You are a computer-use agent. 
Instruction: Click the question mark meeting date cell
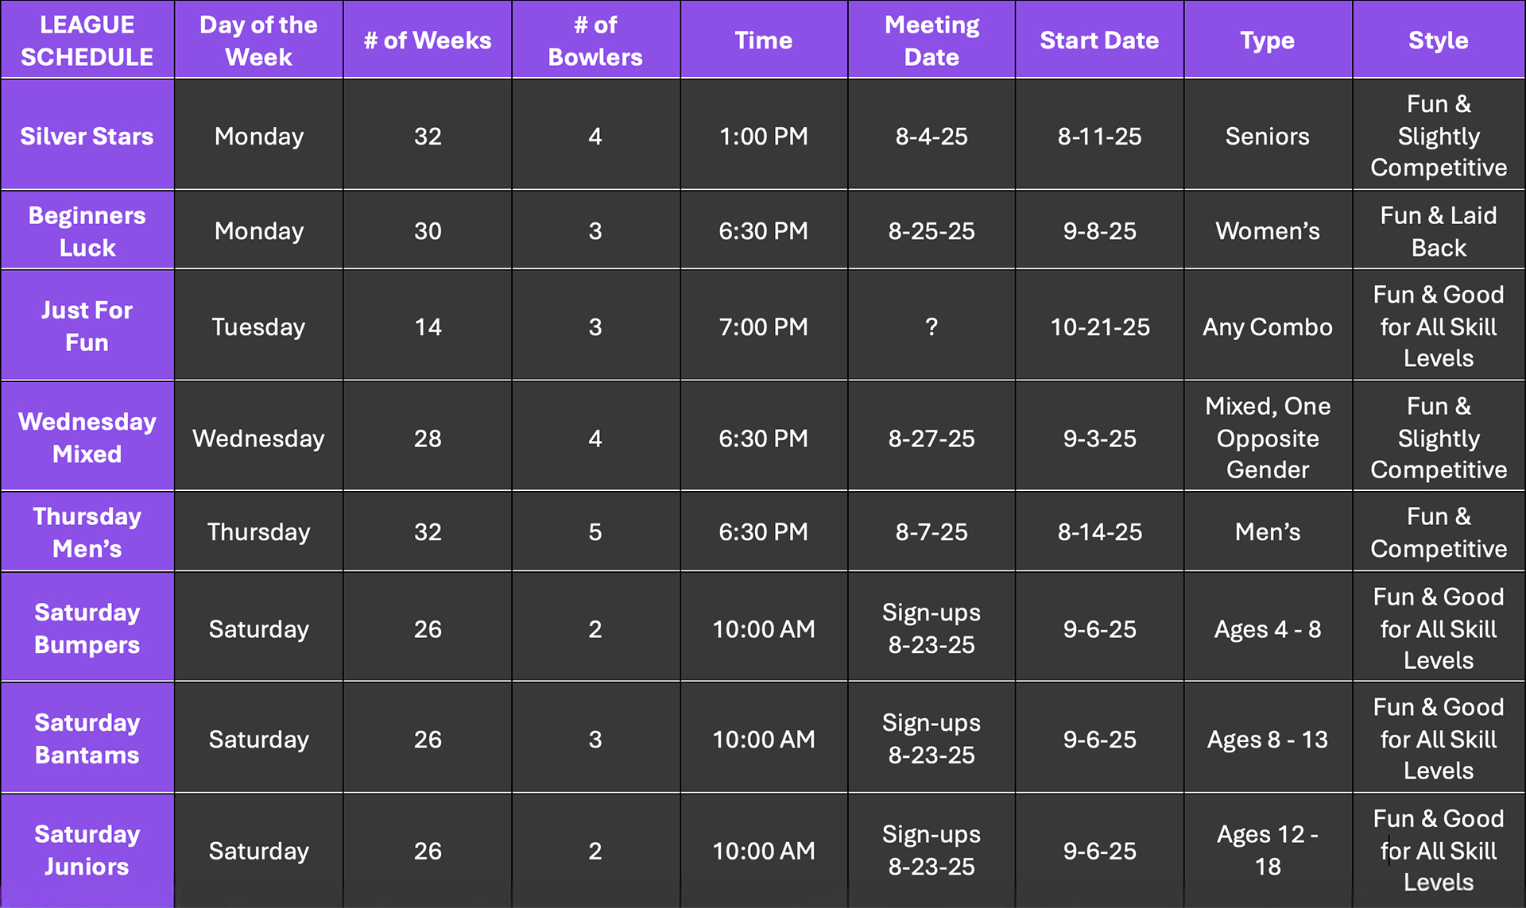click(931, 326)
